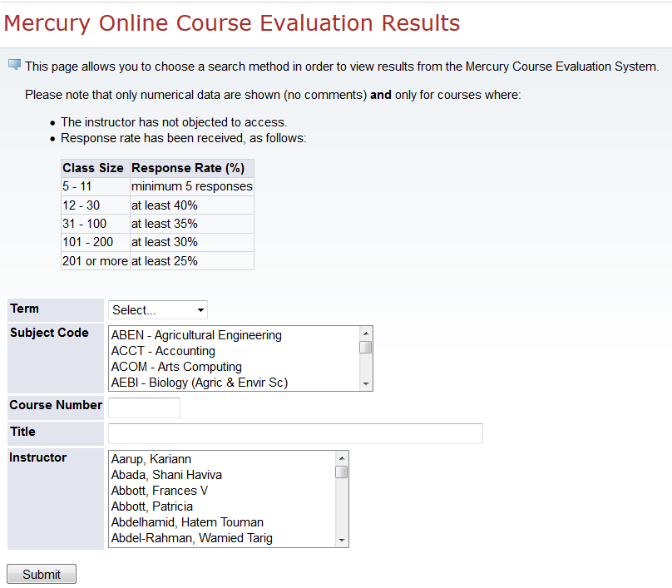This screenshot has height=588, width=672.
Task: Click the Subject Code scrollbar thumb
Action: tap(366, 347)
